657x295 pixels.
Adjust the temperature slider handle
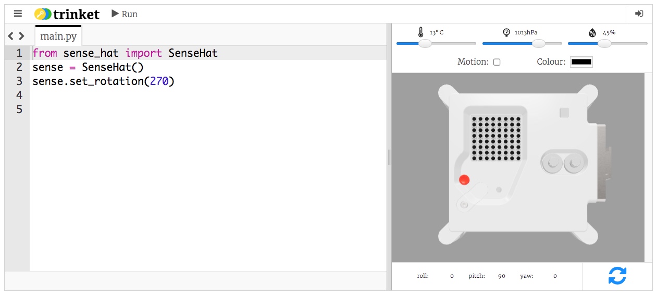click(x=425, y=44)
